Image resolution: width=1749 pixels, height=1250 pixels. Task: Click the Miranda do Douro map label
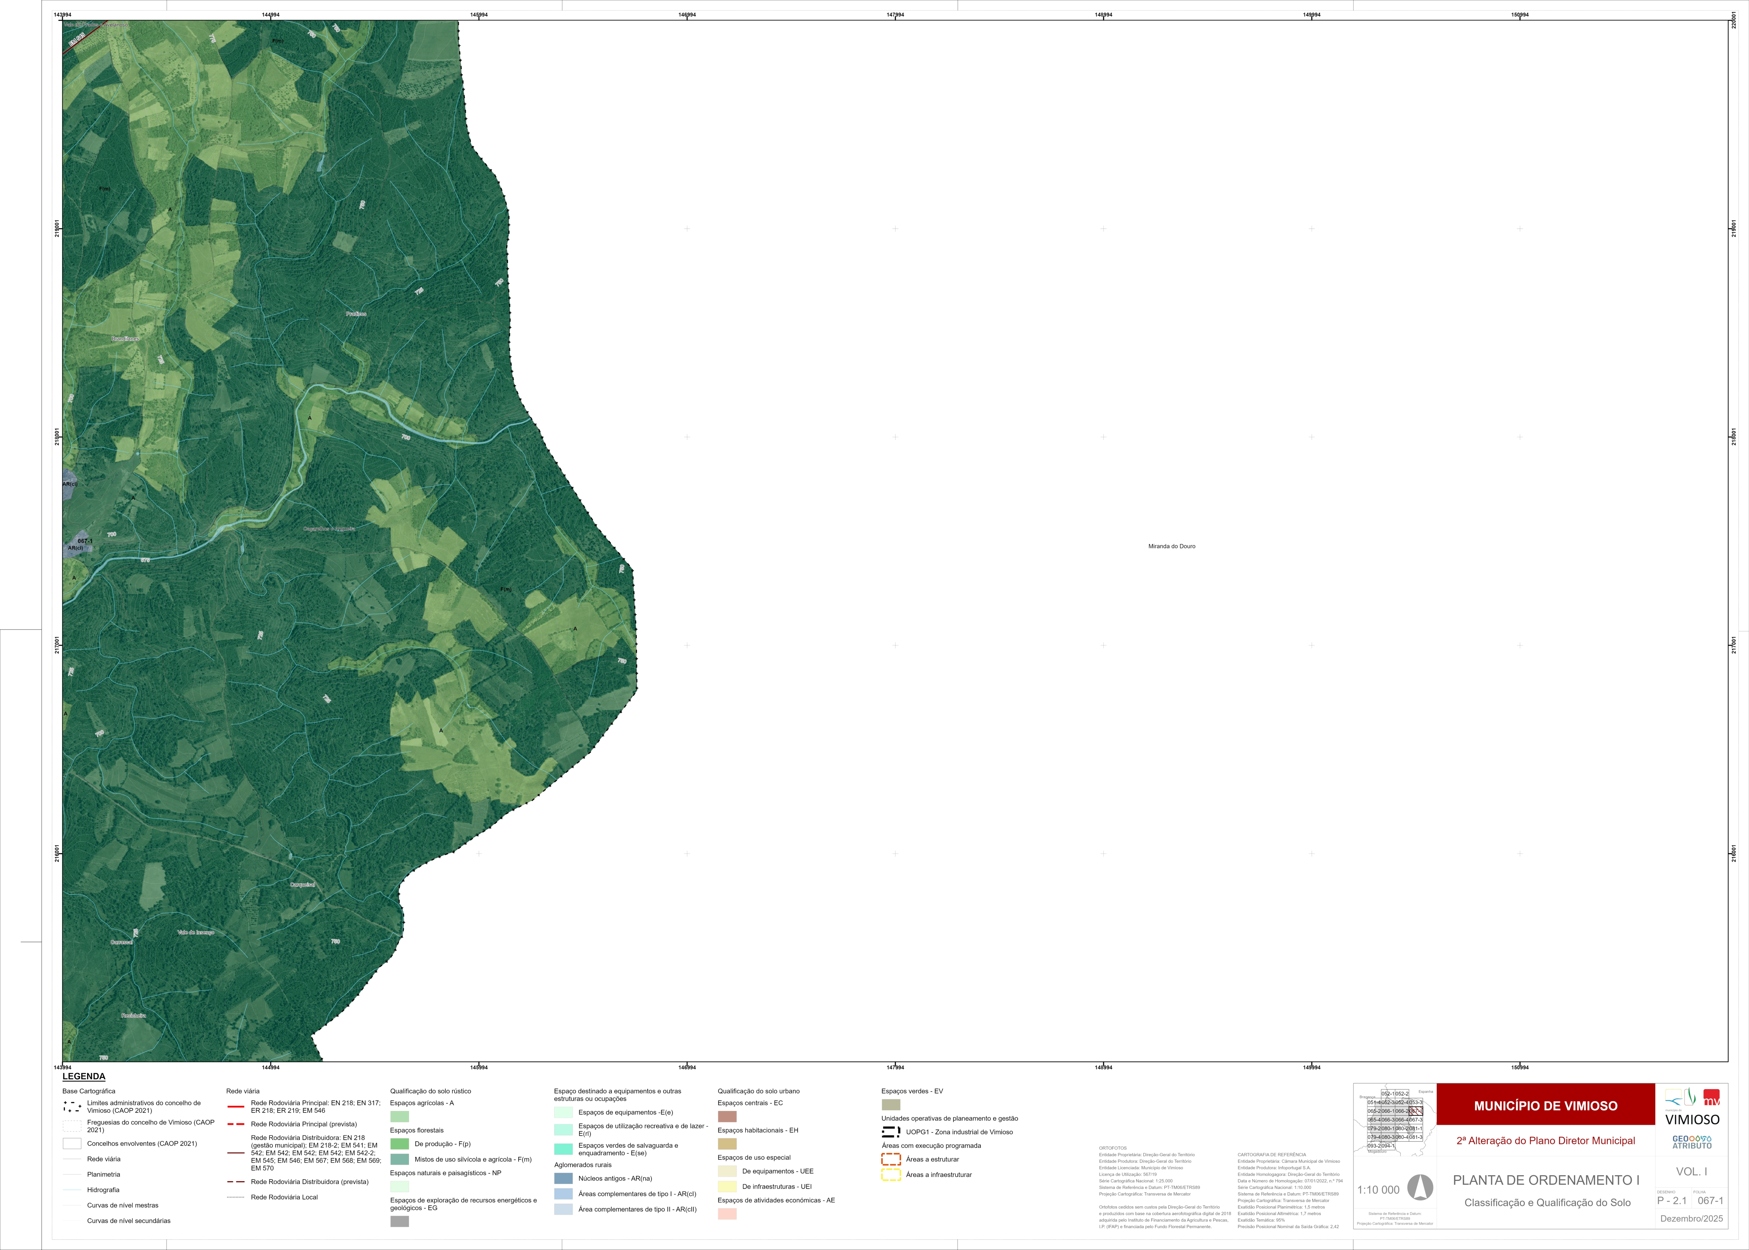[x=1172, y=546]
